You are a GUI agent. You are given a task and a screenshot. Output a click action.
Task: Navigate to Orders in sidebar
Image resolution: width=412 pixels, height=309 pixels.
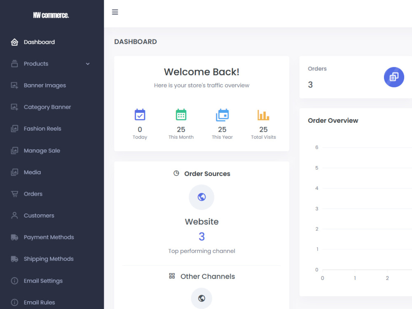coord(33,194)
